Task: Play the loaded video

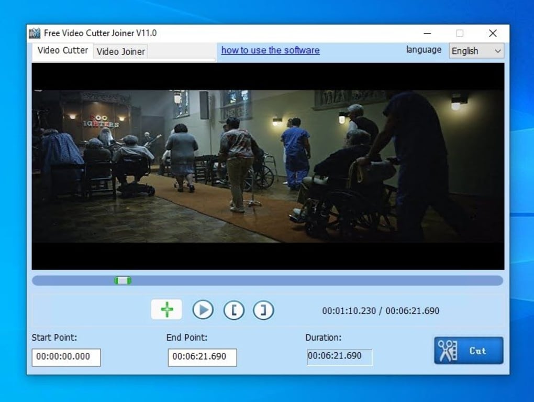Action: coord(203,310)
